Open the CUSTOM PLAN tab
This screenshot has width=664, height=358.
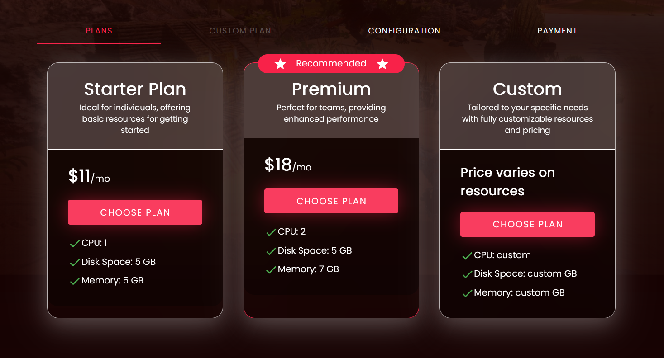coord(240,31)
